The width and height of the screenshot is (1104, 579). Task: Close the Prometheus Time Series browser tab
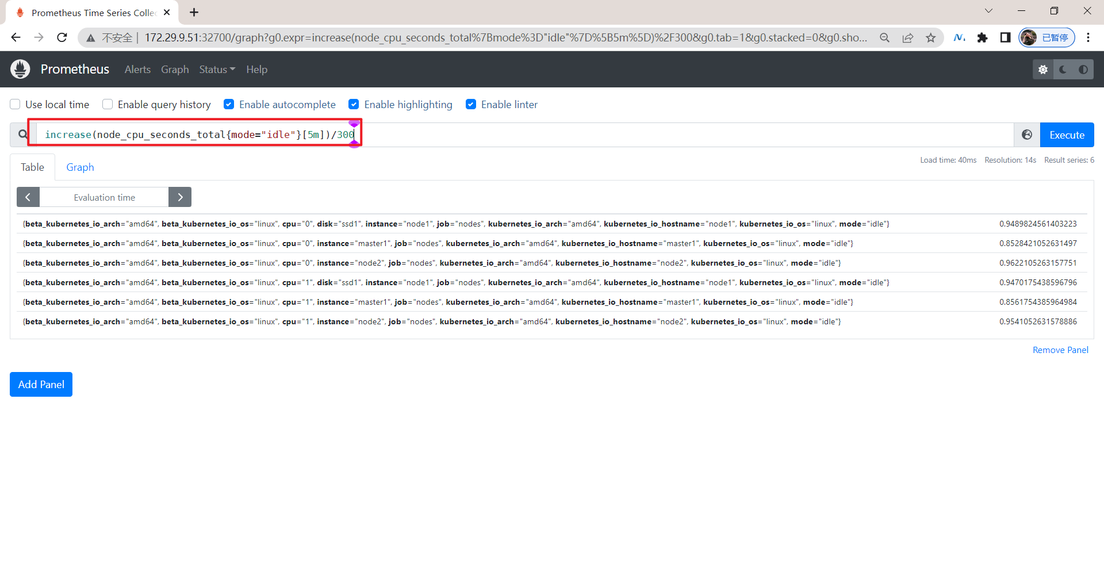tap(167, 12)
